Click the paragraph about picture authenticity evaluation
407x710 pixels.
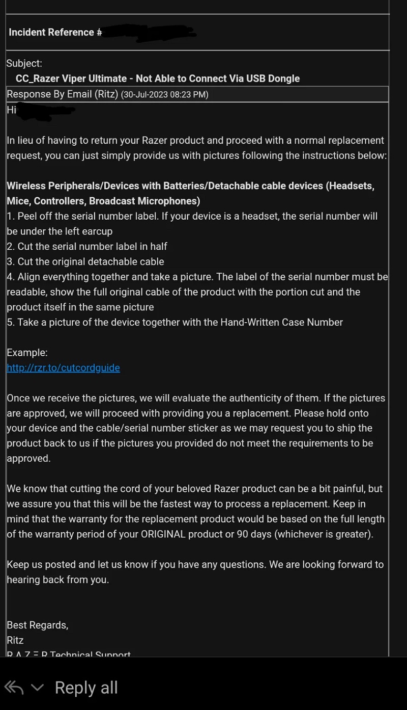point(195,428)
